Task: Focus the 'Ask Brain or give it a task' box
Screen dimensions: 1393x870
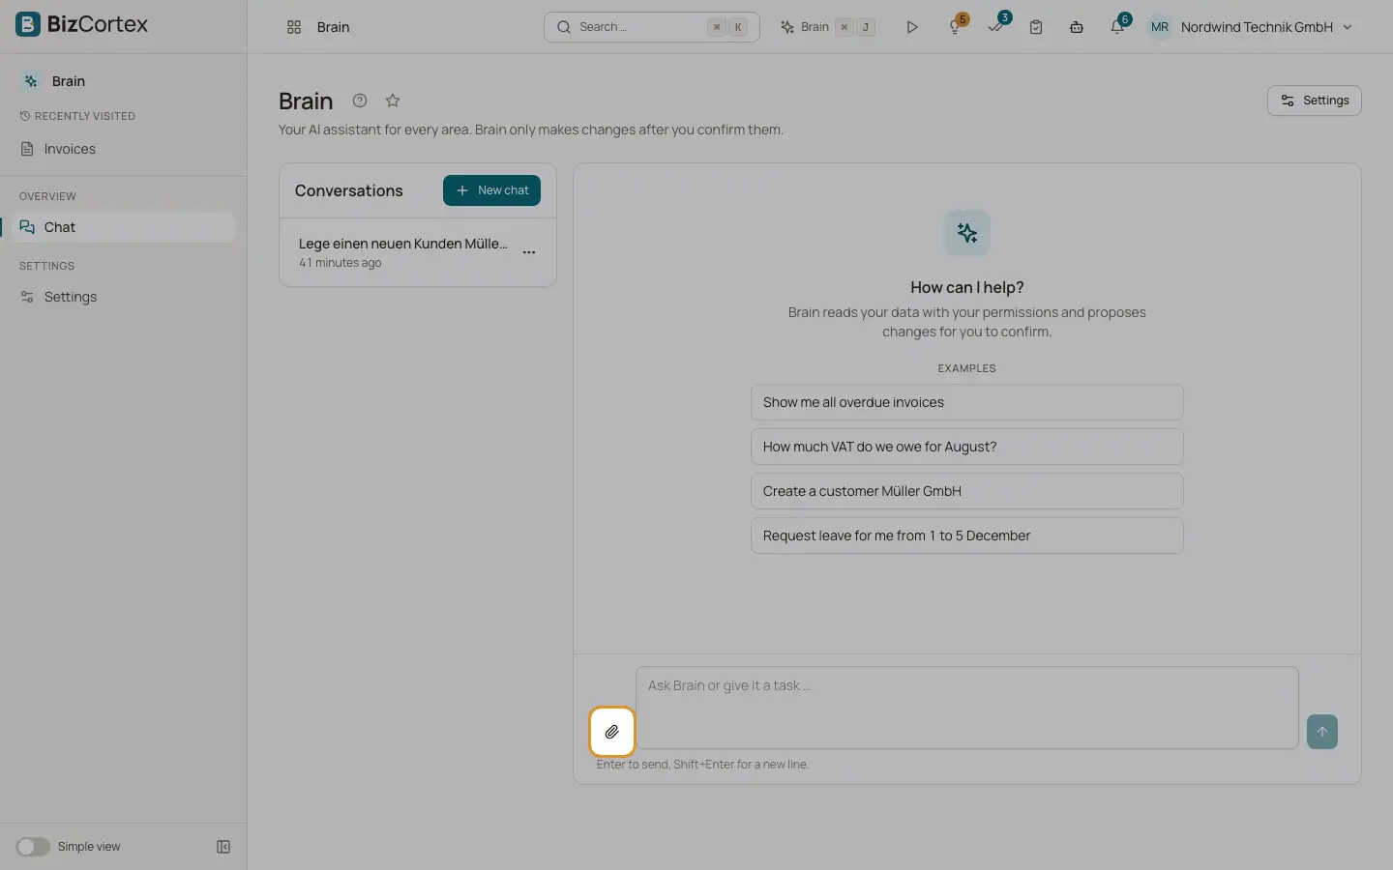Action: coord(967,708)
